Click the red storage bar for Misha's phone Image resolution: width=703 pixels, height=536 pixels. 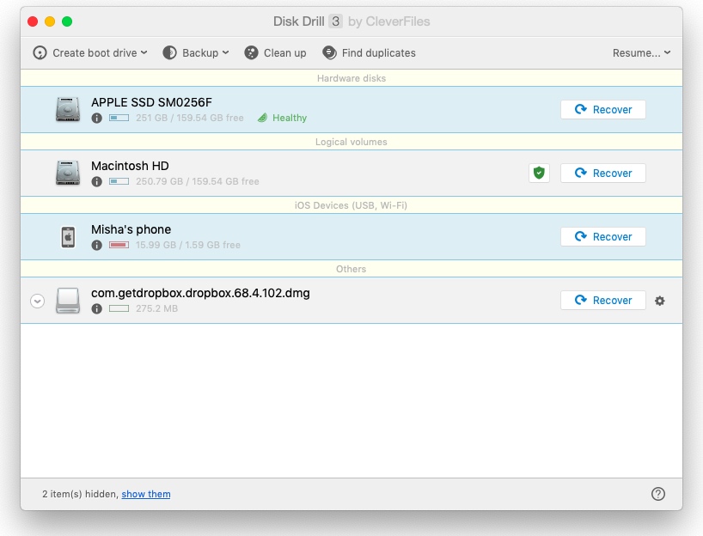[x=119, y=245]
